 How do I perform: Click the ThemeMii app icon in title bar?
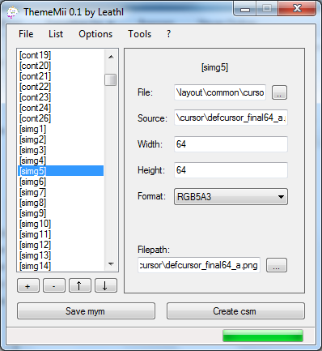tap(12, 12)
